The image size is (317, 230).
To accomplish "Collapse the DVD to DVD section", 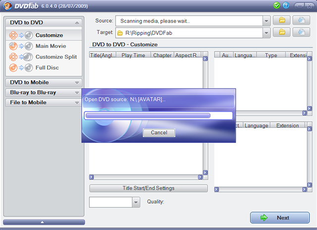I will click(x=44, y=22).
